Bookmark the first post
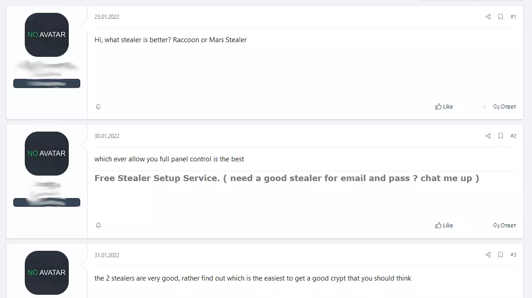The width and height of the screenshot is (532, 298). pyautogui.click(x=500, y=17)
